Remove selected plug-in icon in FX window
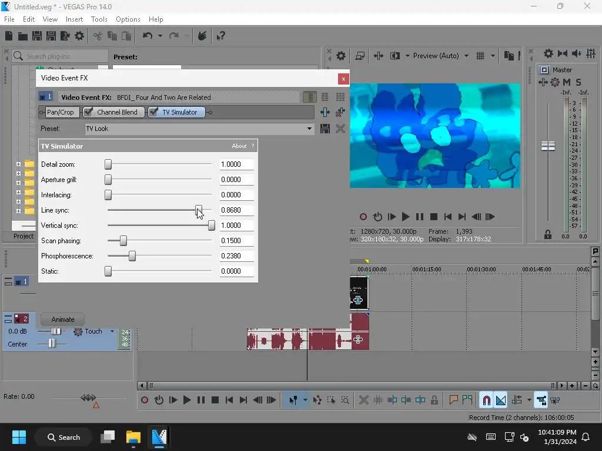 pos(340,112)
